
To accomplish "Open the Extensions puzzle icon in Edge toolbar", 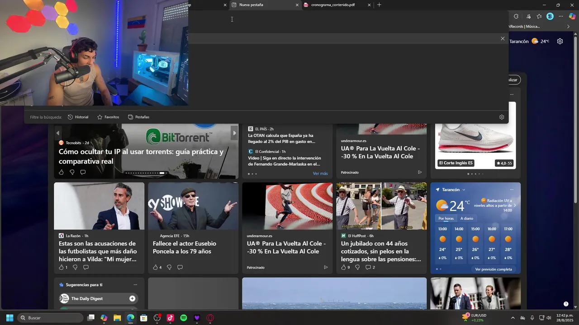I will (516, 16).
